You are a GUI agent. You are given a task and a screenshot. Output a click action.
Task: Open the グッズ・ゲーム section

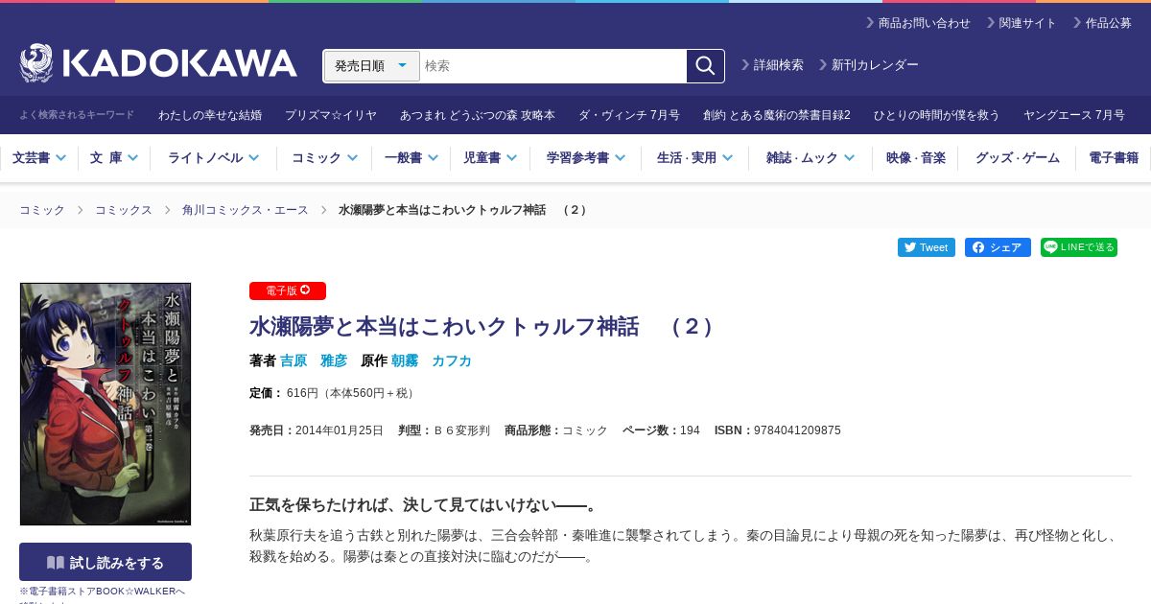click(1018, 158)
